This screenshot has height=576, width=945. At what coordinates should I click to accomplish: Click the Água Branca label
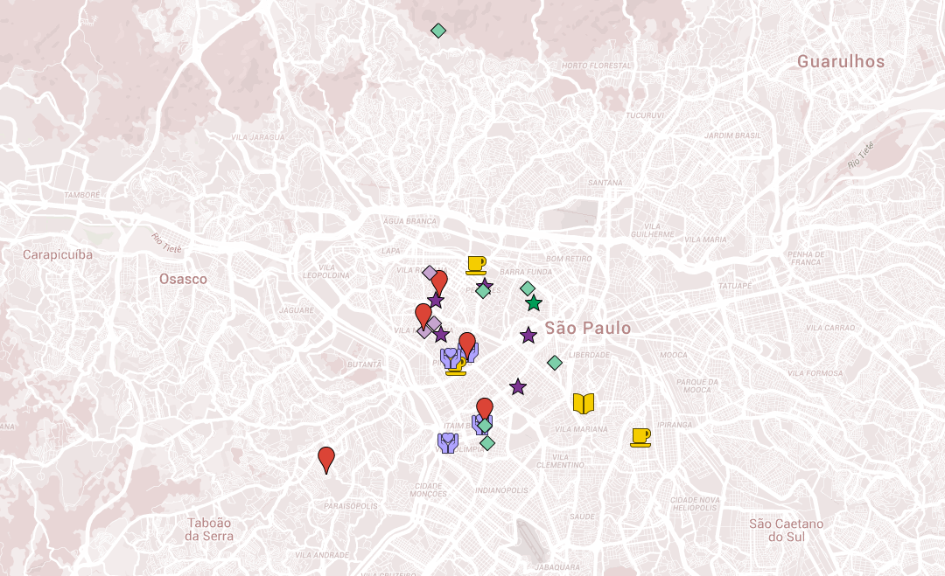point(409,221)
